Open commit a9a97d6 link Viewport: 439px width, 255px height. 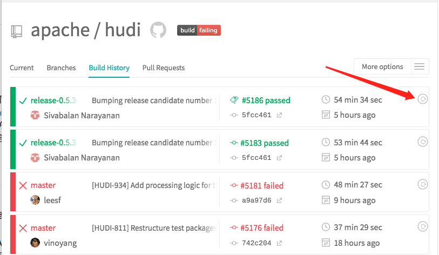[x=256, y=200]
